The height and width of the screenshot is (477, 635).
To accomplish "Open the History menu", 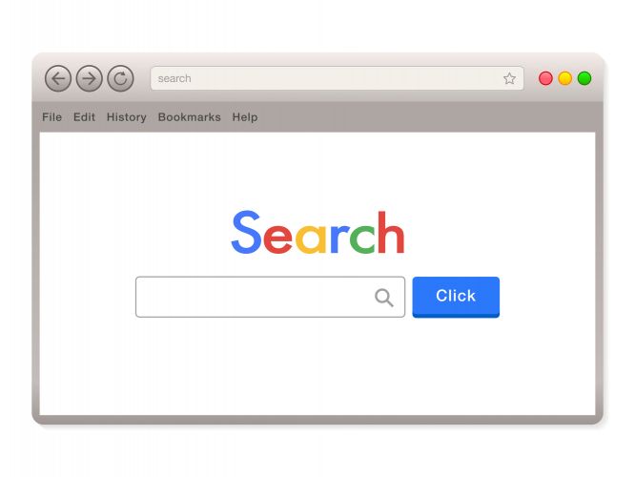I will coord(127,117).
